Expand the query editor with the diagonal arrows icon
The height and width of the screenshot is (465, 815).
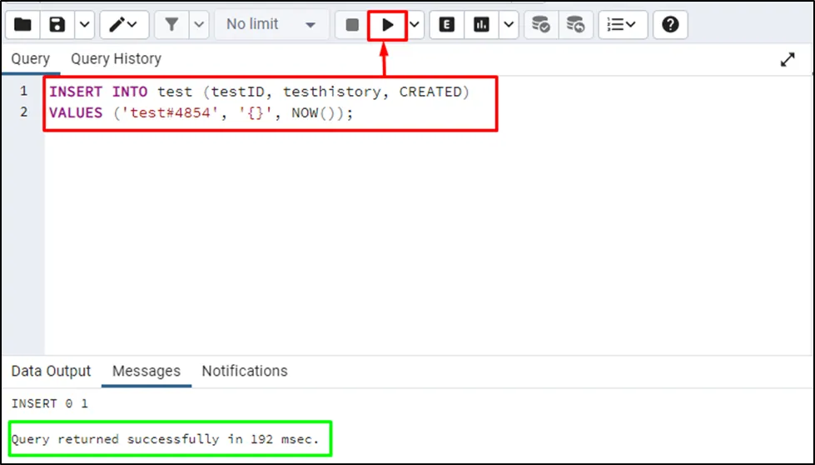788,60
